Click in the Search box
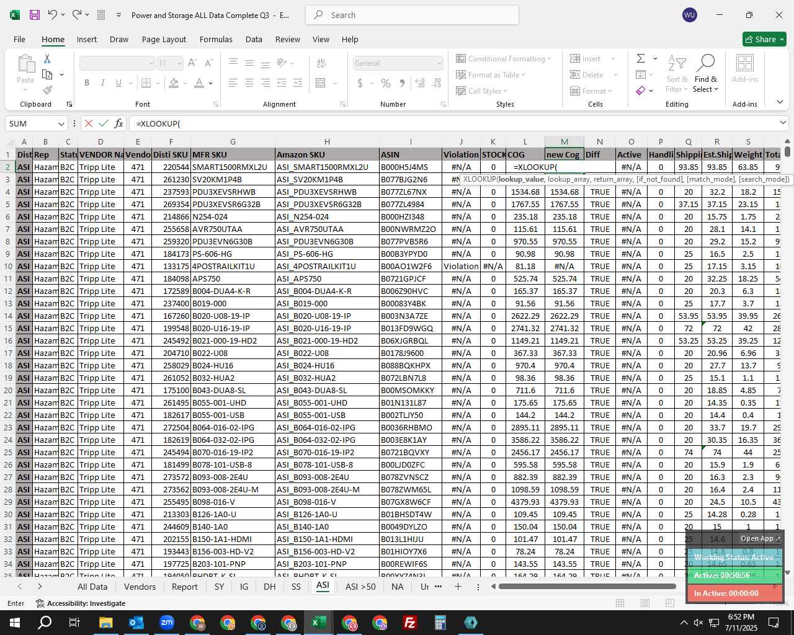Viewport: 794px width, 635px height. pos(412,15)
